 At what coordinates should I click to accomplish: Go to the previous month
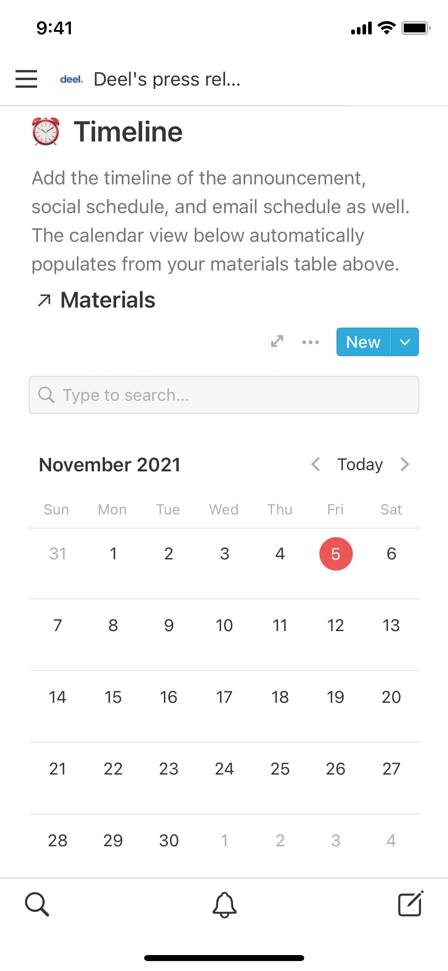tap(316, 464)
